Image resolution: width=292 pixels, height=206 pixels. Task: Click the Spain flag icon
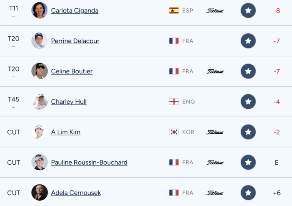(174, 11)
